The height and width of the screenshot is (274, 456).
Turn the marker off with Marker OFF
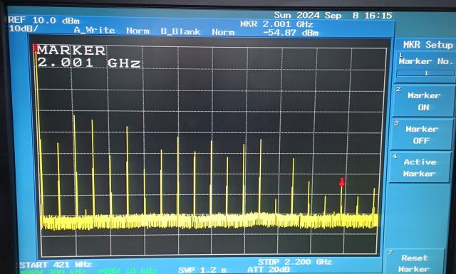coord(421,135)
